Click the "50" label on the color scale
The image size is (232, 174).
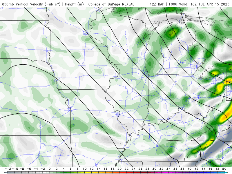click(x=224, y=169)
